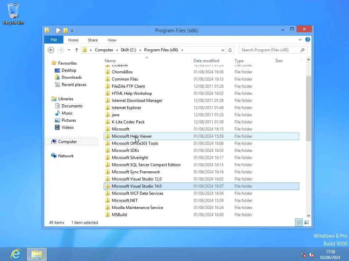Click the Explorer window system icon in title bar

[47, 30]
